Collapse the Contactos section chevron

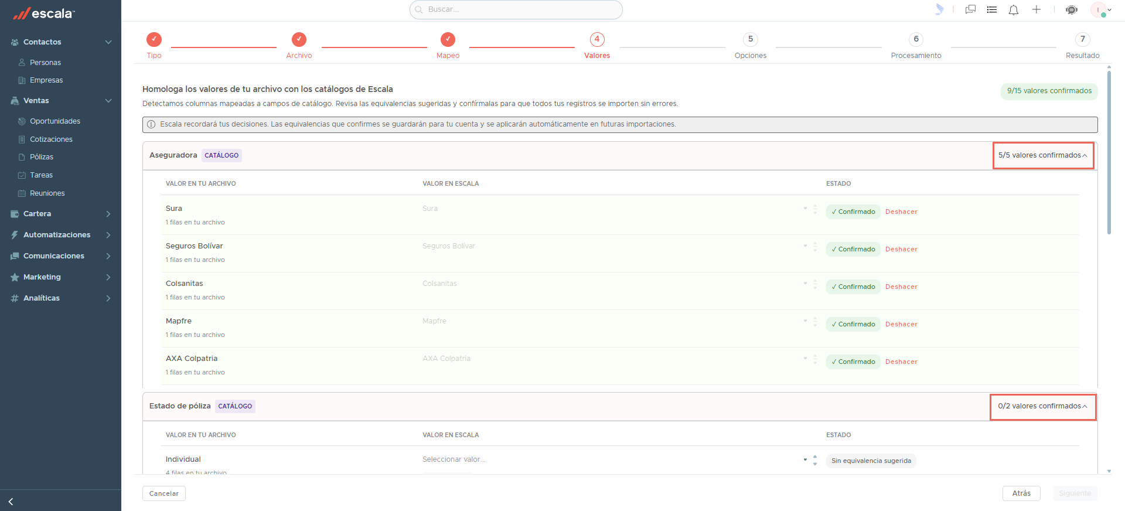coord(108,42)
